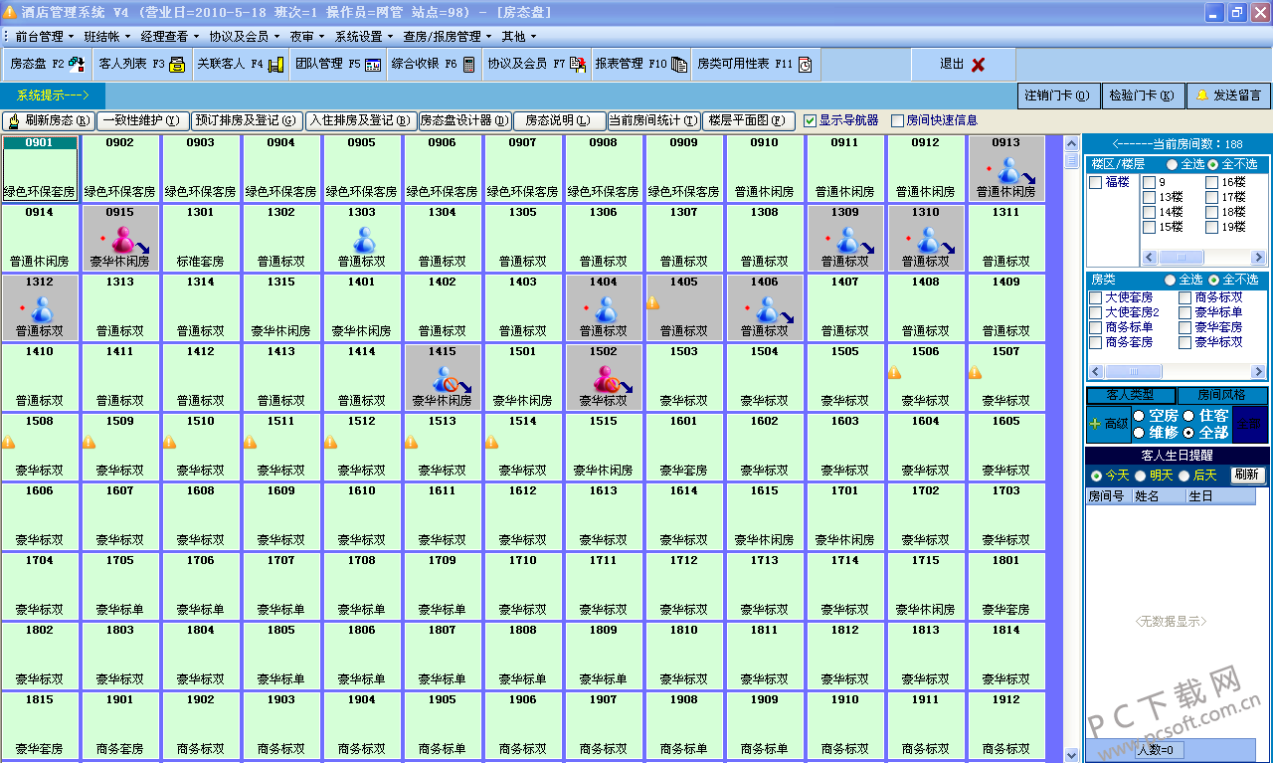Open 报表管理 F10 reports icon

pos(679,65)
